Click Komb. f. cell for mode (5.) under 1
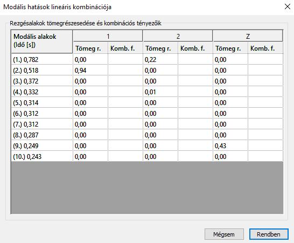Screen dimensions: 294x243 (125, 102)
